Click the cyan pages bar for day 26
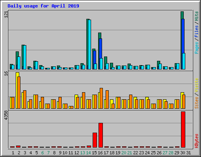The width and height of the screenshot is (201, 157). pos(160,66)
